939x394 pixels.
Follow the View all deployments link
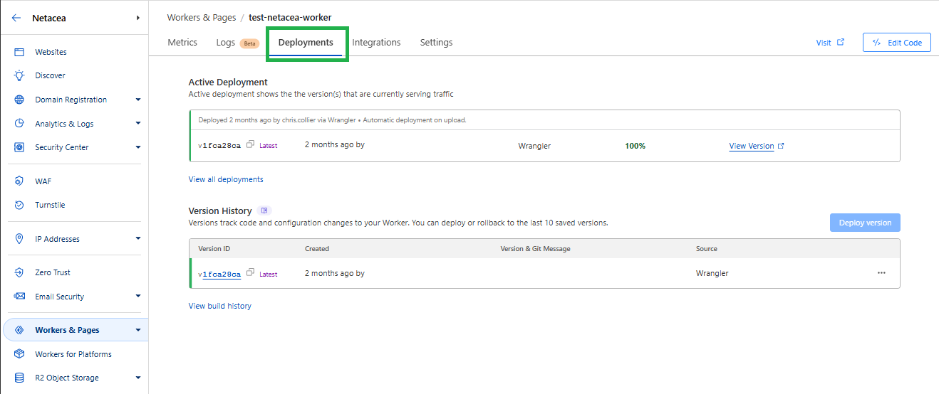click(x=226, y=179)
